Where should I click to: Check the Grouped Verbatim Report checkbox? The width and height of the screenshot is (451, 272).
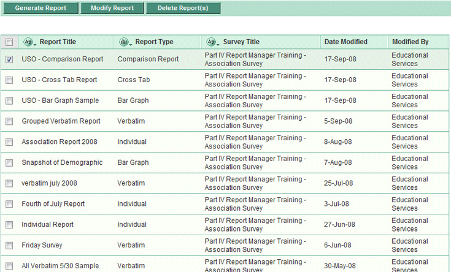(9, 121)
